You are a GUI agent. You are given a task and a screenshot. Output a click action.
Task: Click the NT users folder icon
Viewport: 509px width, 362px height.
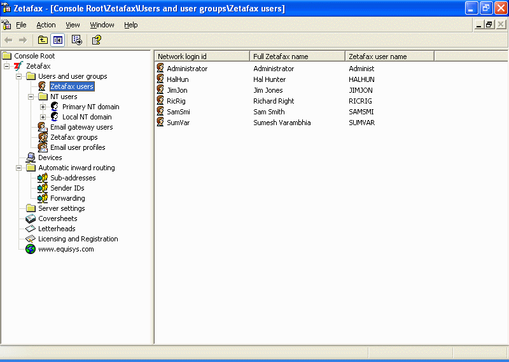(x=43, y=97)
